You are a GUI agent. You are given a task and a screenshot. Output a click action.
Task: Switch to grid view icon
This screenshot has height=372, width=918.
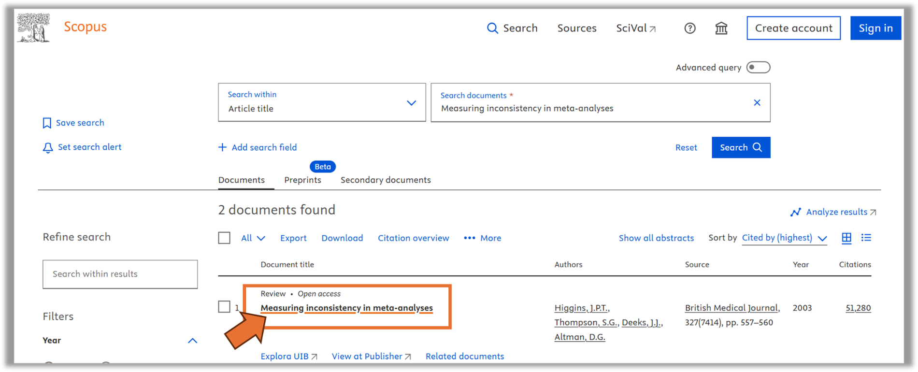(846, 238)
